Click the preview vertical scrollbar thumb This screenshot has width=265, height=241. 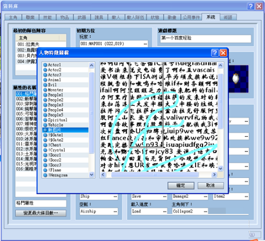pos(221,101)
